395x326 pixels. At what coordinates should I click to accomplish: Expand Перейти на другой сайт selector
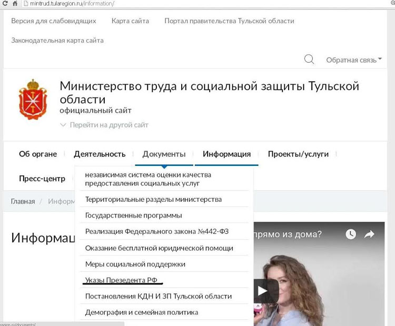pos(104,125)
